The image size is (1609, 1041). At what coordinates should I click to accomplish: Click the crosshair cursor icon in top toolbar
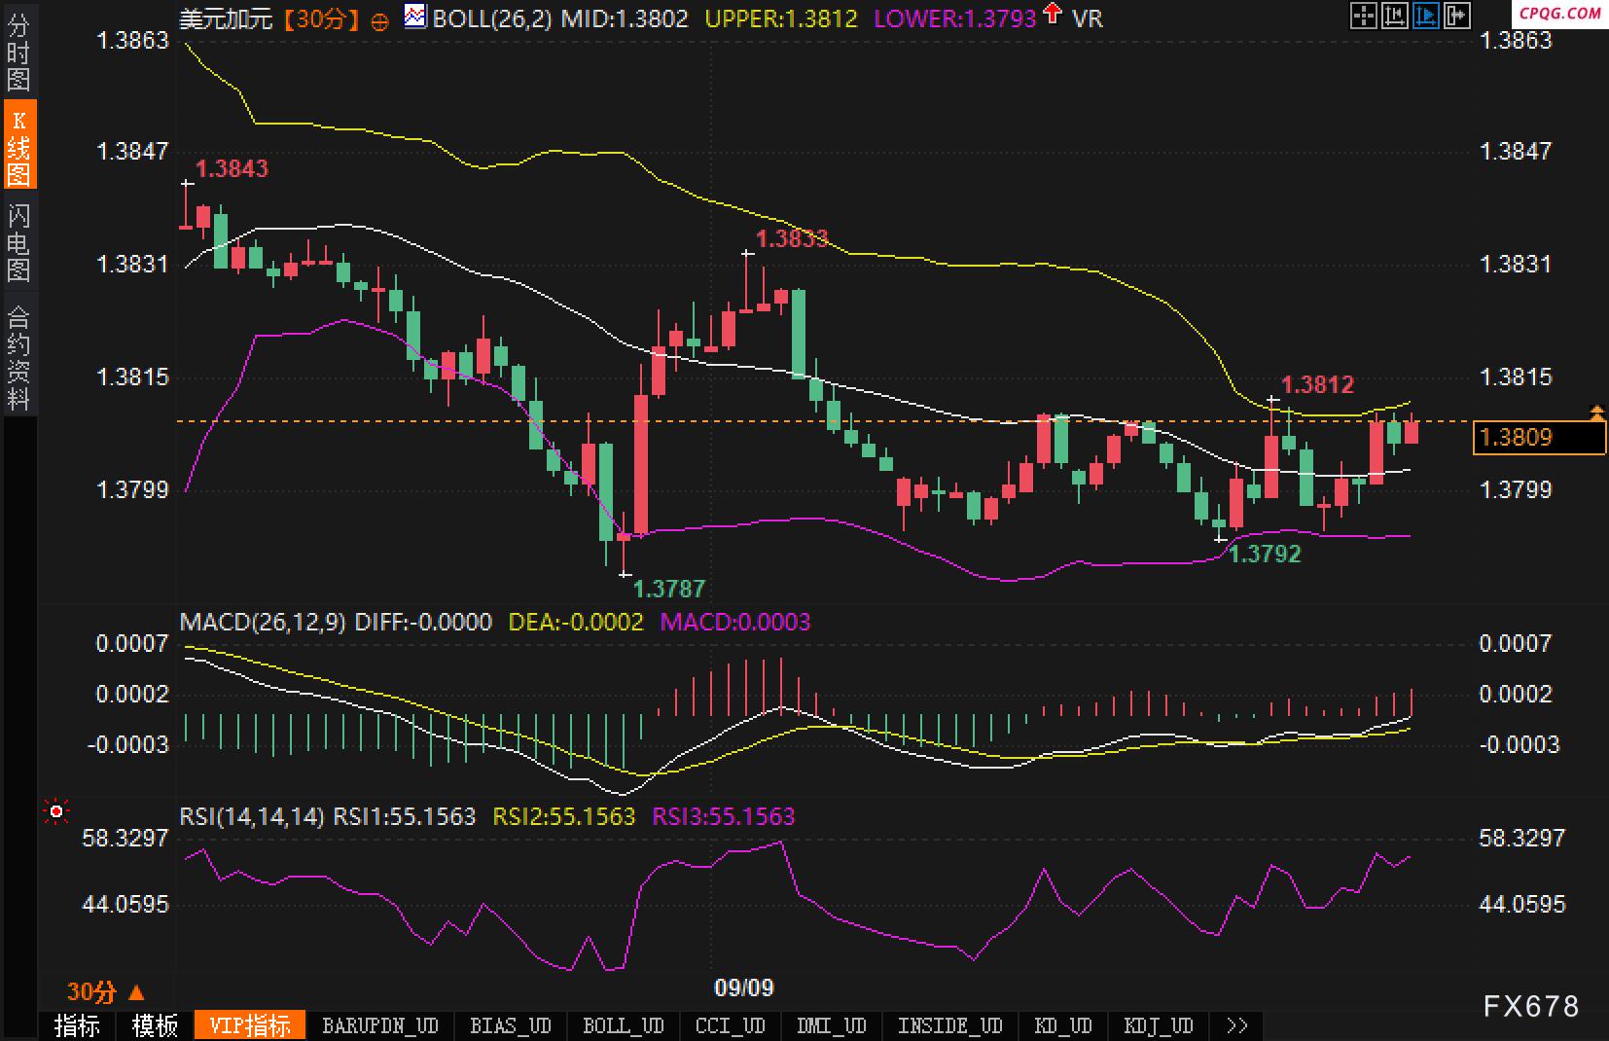click(x=1364, y=16)
